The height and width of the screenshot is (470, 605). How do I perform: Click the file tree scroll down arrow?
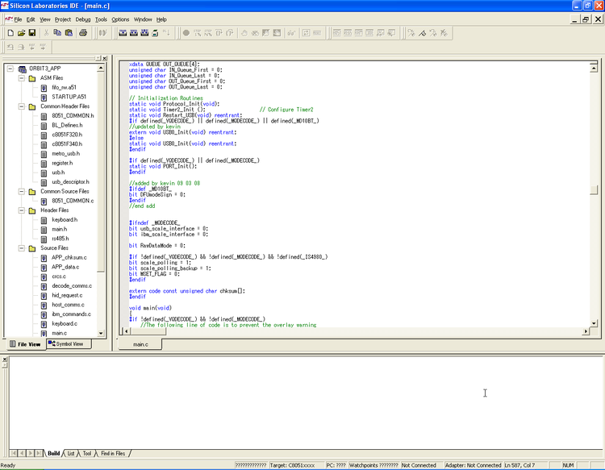(101, 333)
